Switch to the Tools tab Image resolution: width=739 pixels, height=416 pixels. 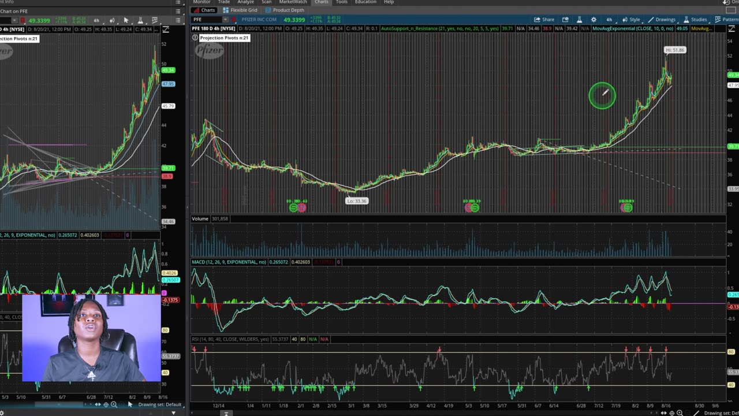pyautogui.click(x=342, y=2)
